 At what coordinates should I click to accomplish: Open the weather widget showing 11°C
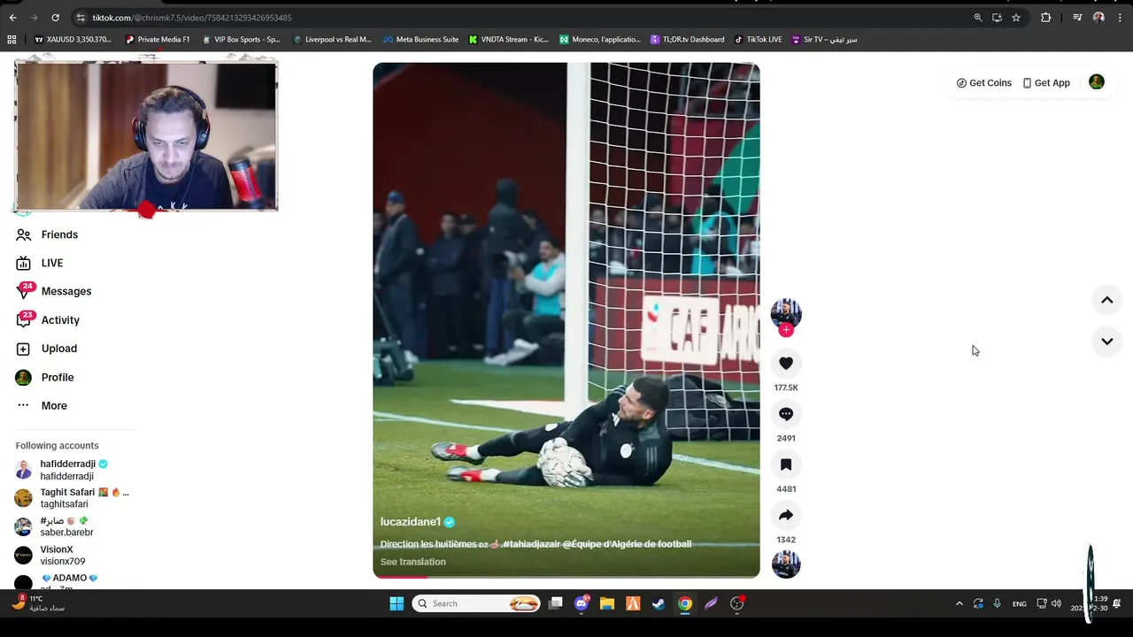[38, 603]
